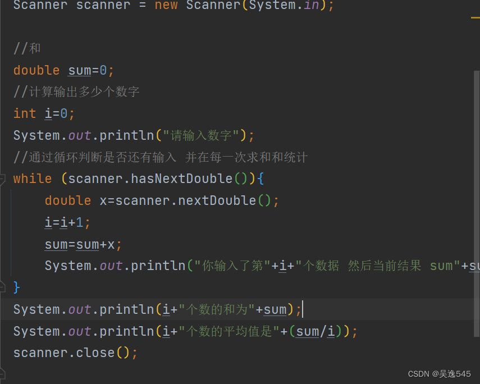Click the '(sum/i)' expression
The height and width of the screenshot is (384, 480).
316,331
